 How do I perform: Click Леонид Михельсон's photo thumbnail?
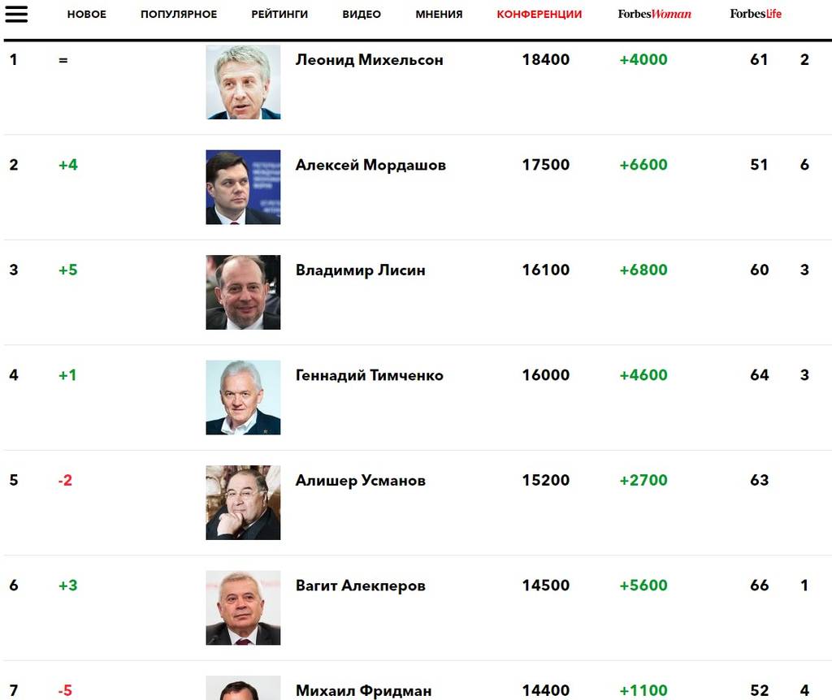(243, 82)
